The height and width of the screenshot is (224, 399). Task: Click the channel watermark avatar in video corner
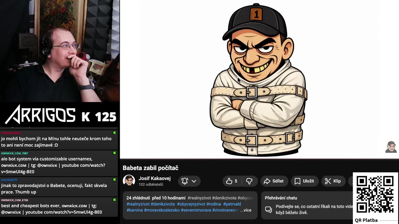tap(391, 147)
